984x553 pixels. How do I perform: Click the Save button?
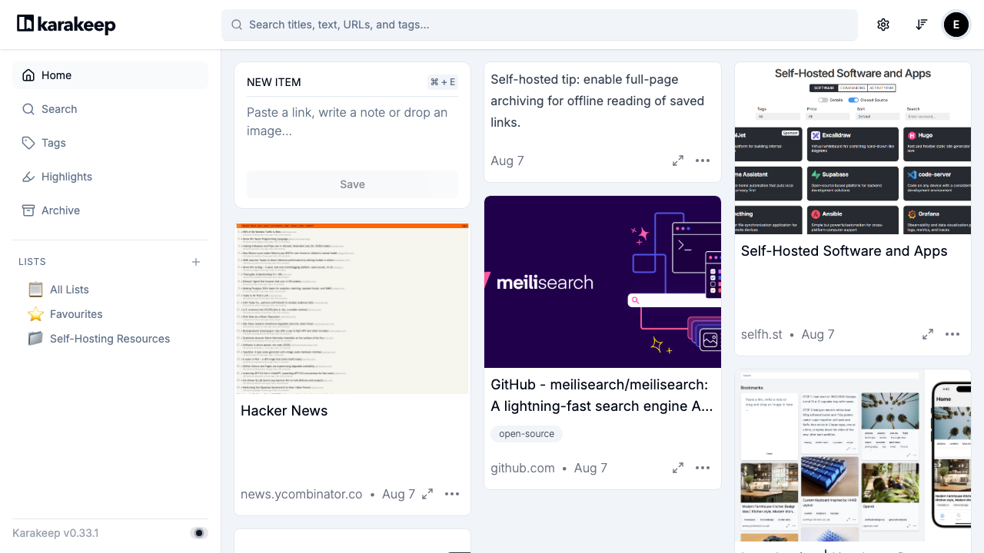point(352,184)
